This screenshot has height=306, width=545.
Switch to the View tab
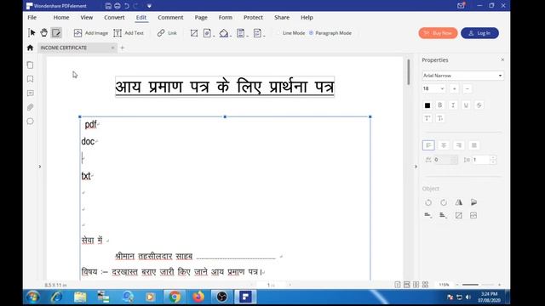[x=87, y=17]
